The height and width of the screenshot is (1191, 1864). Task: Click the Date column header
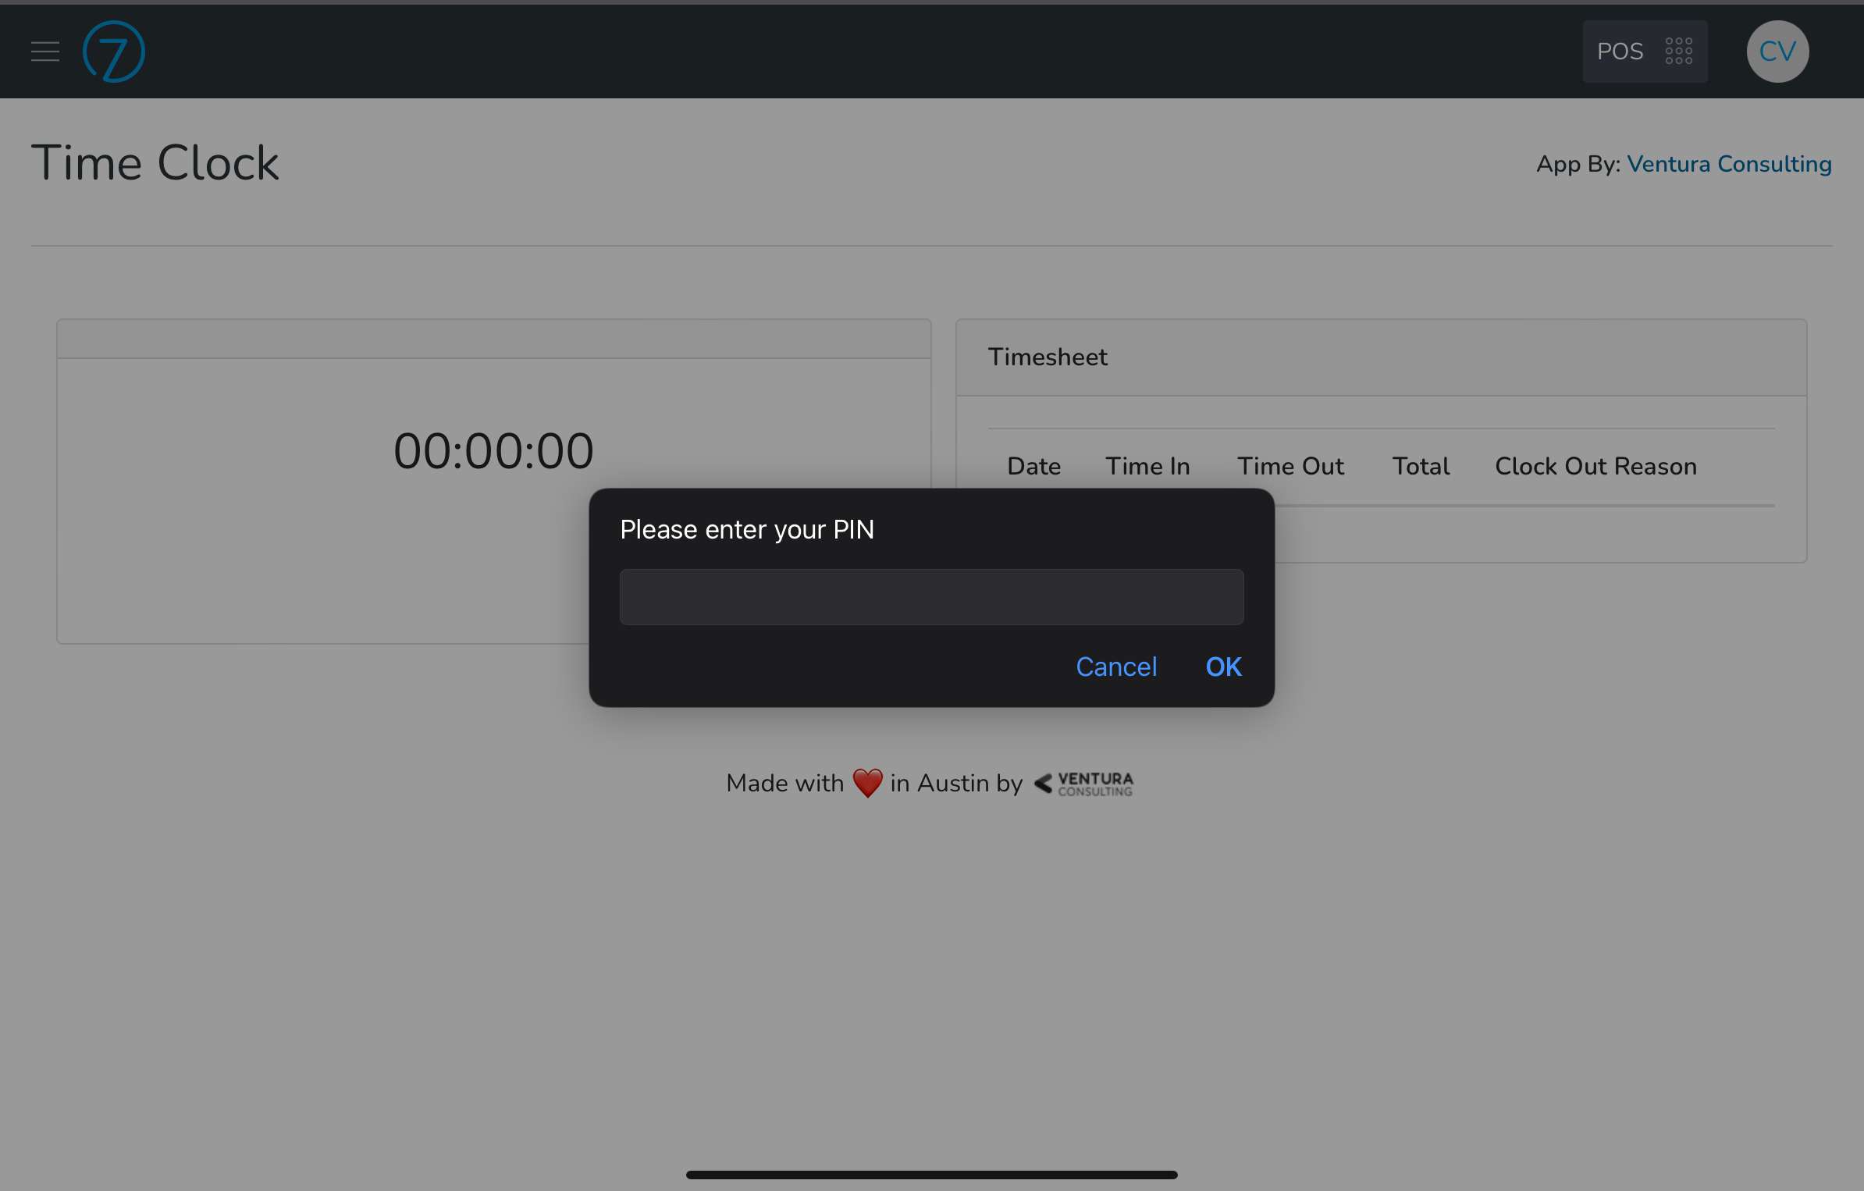tap(1033, 466)
